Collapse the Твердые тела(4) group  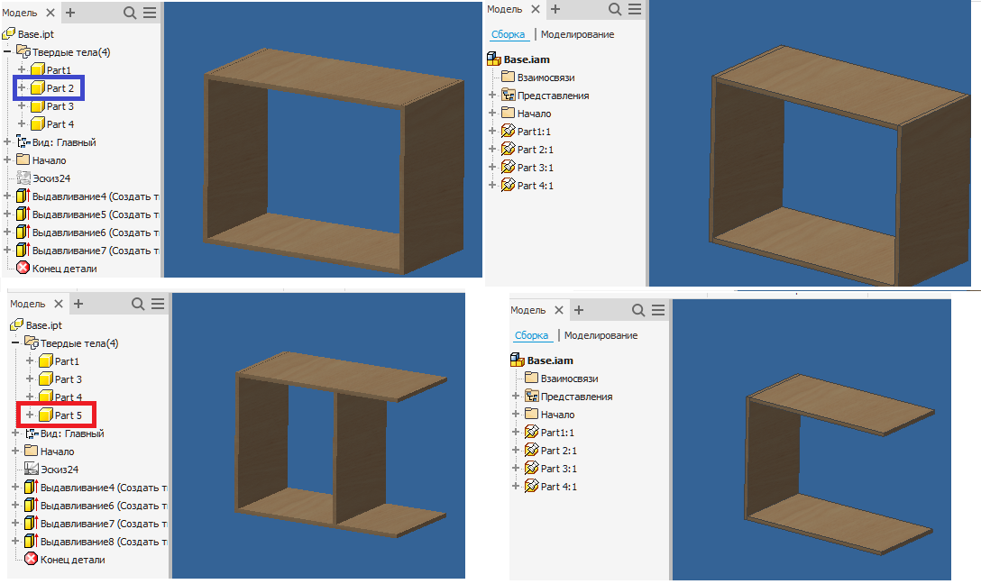8,51
